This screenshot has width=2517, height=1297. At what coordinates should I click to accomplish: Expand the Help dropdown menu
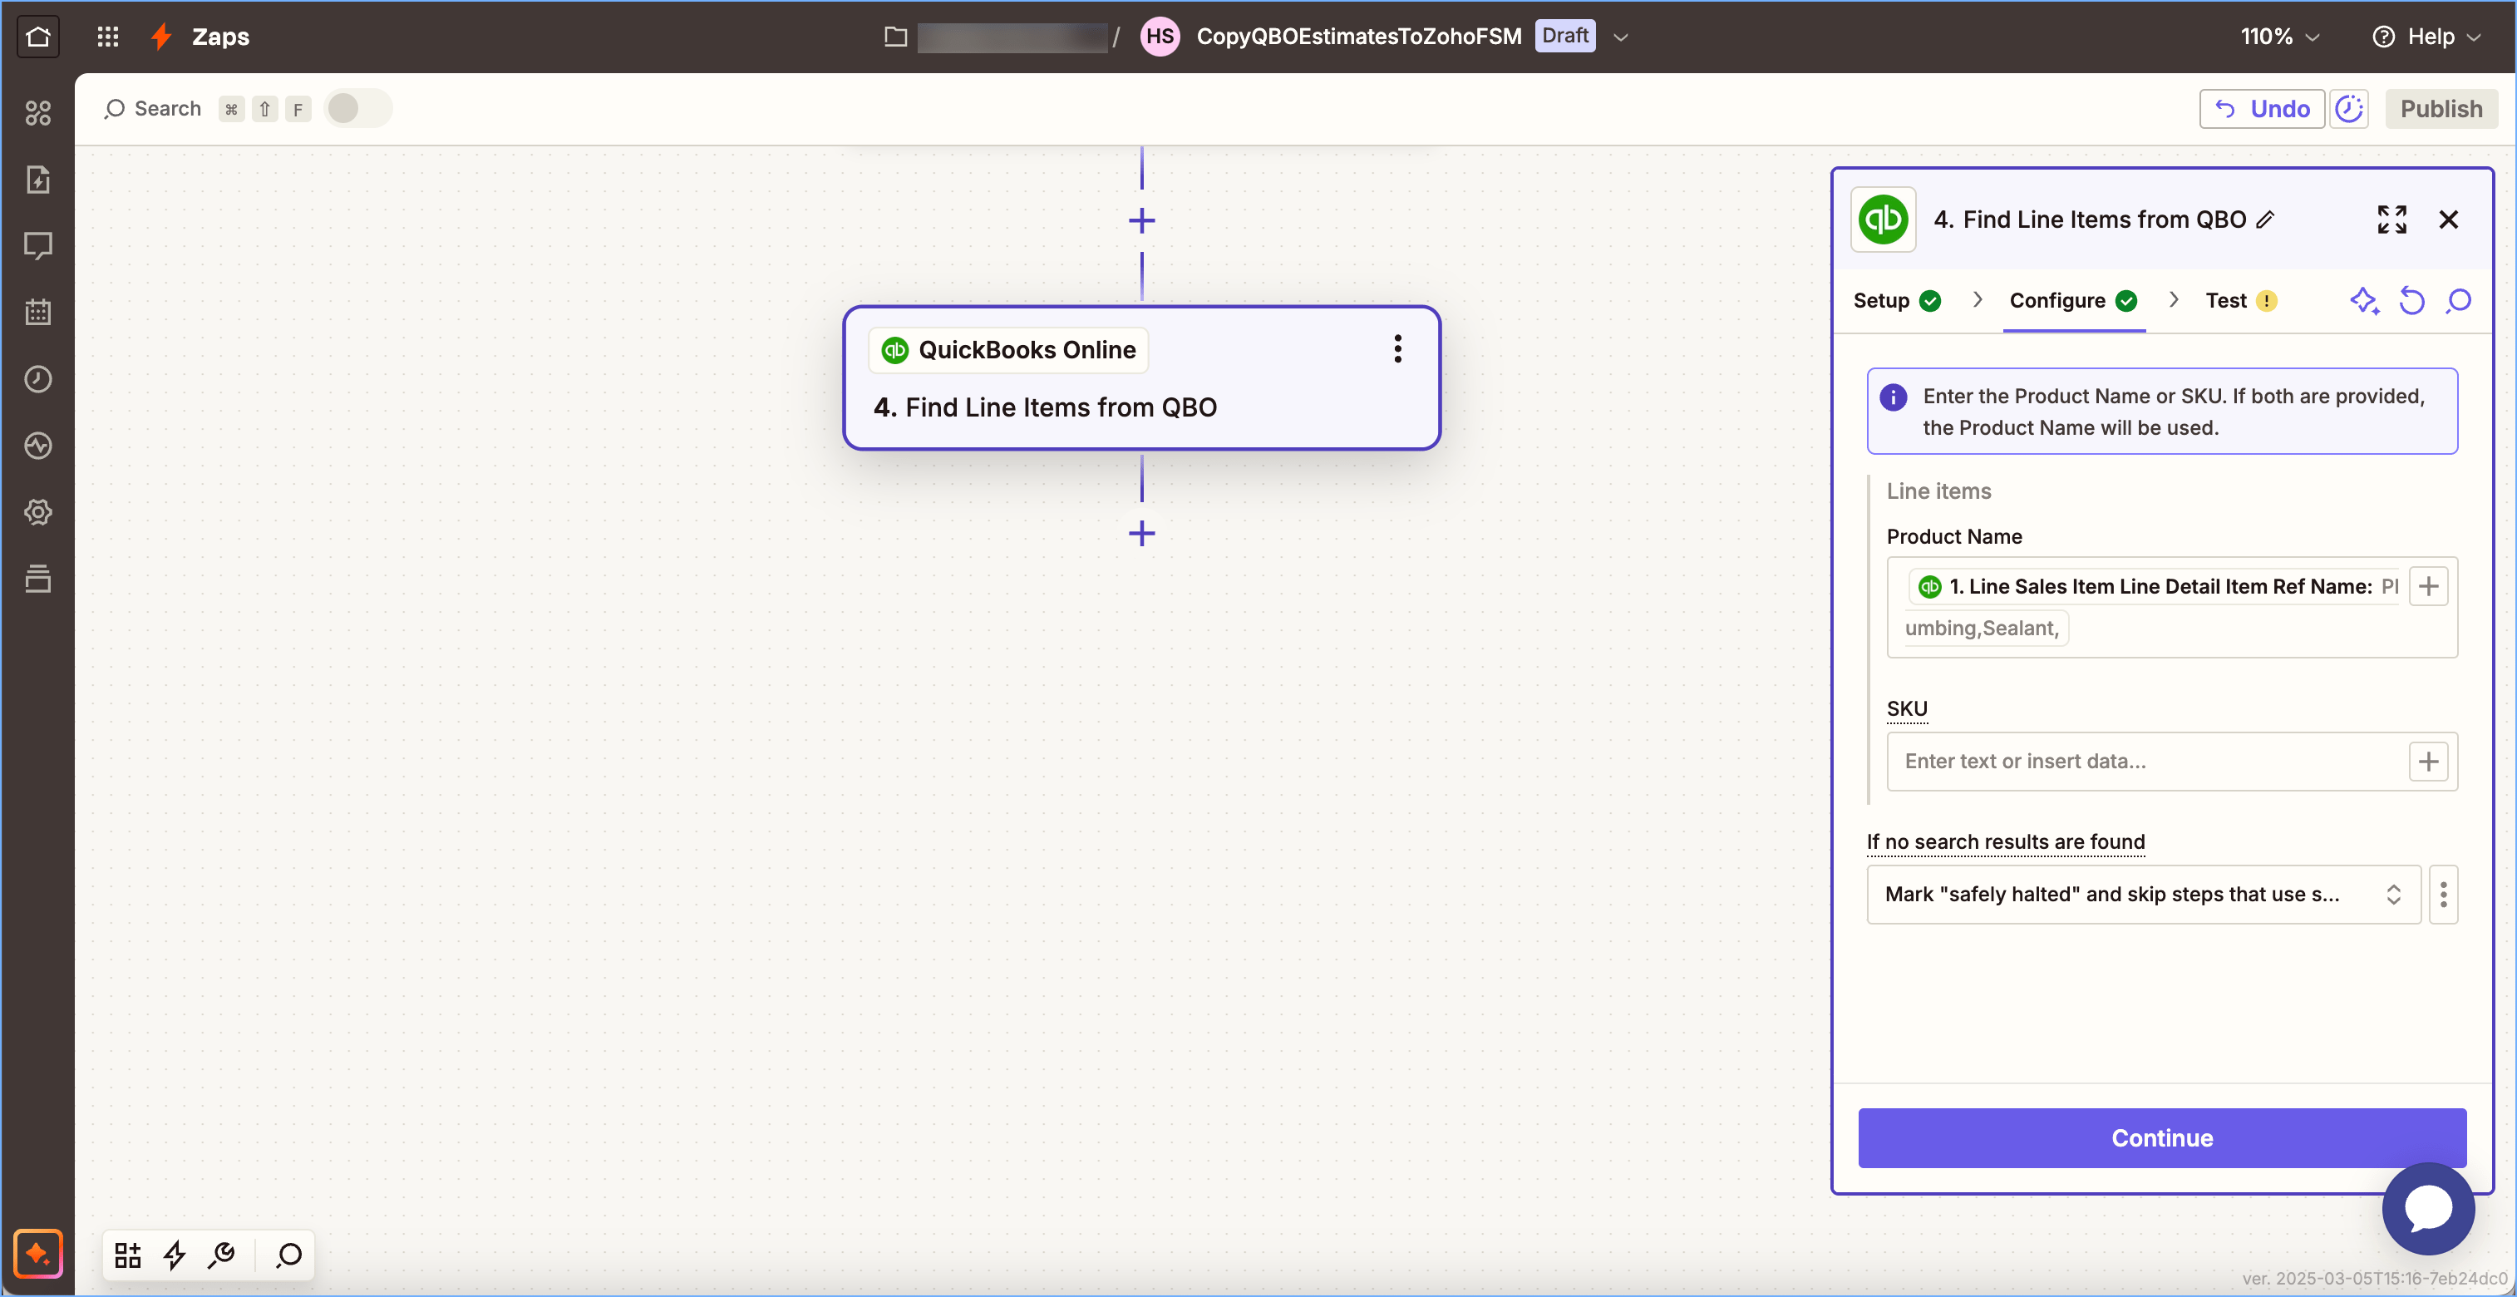coord(2427,36)
